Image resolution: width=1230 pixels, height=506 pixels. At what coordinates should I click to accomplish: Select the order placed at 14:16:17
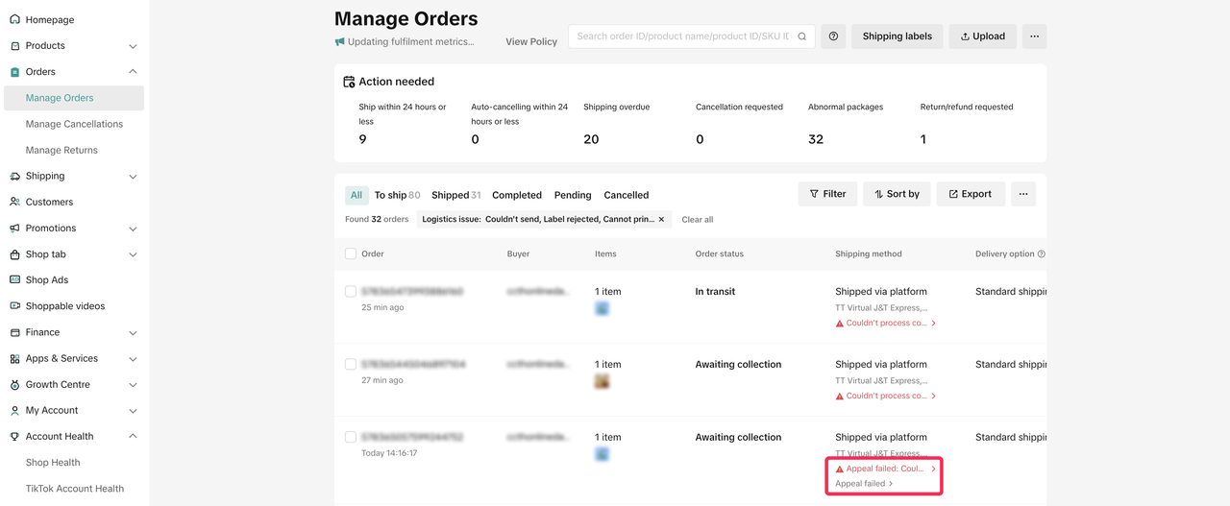[351, 438]
